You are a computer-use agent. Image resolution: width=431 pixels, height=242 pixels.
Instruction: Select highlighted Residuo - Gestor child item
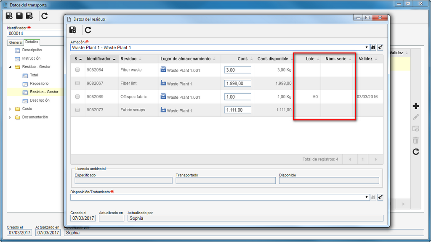[44, 92]
